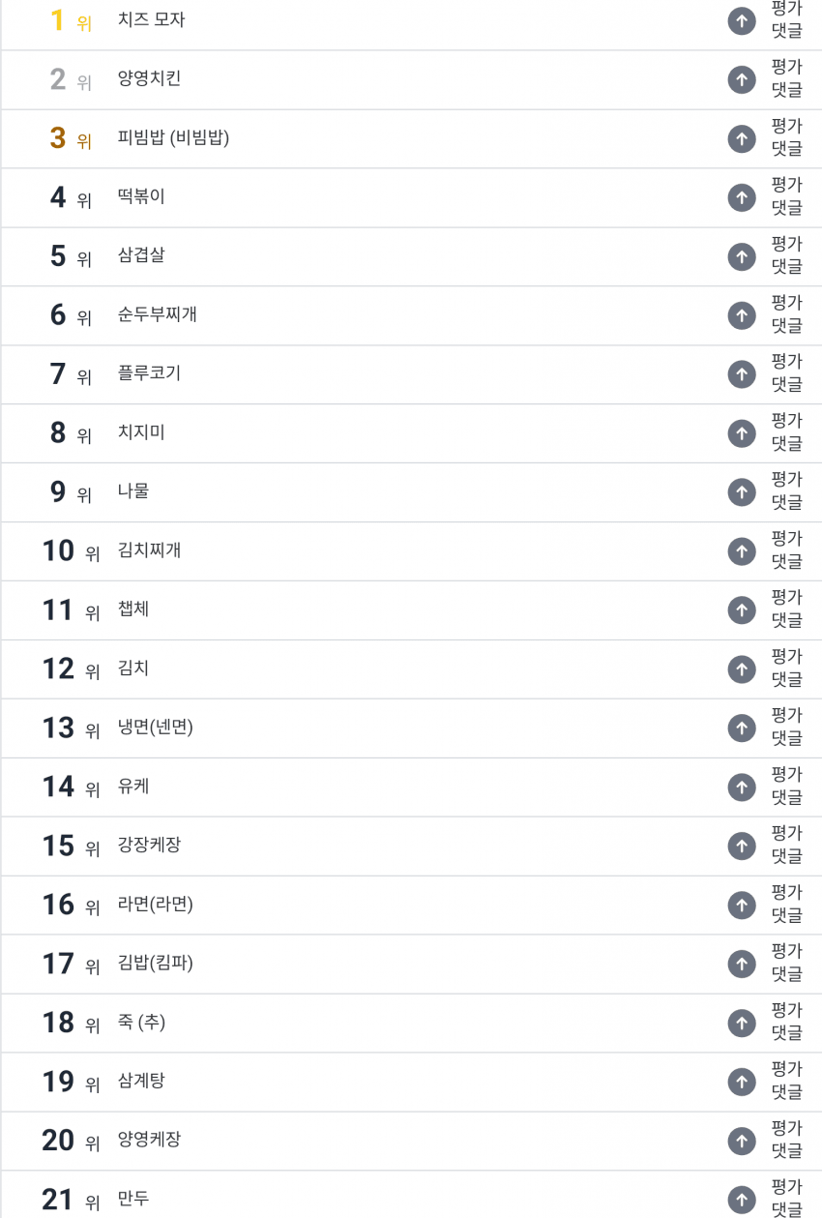Click the upvote arrow beside 김치찌개

pyautogui.click(x=742, y=551)
